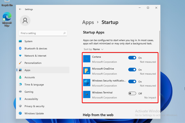
Task: Click the Apps breadcrumb link
Action: pyautogui.click(x=88, y=22)
